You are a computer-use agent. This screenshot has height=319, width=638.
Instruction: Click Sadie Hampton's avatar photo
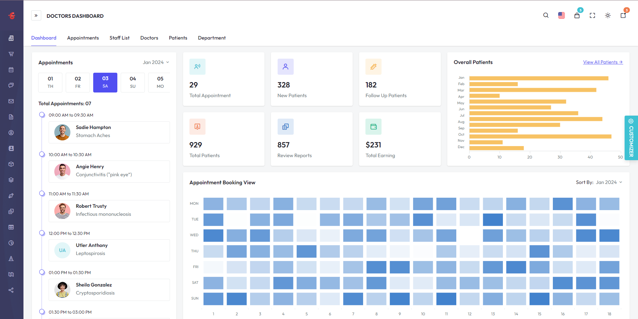point(62,132)
